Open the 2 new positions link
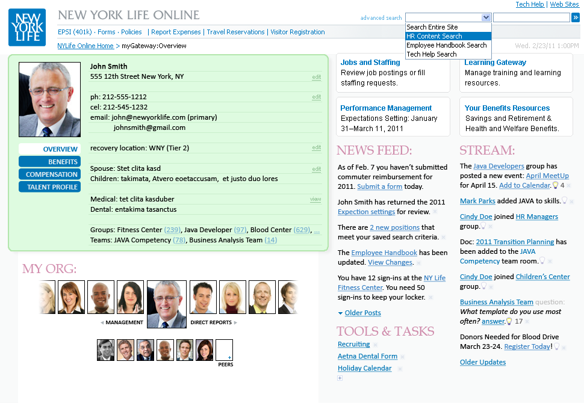The height and width of the screenshot is (403, 584). 395,227
